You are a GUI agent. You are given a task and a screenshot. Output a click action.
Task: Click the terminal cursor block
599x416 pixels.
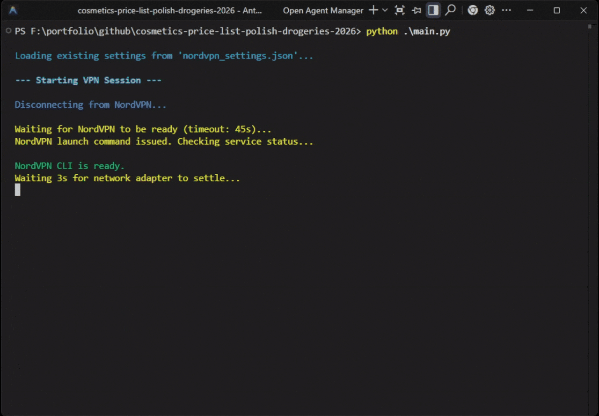pyautogui.click(x=18, y=190)
